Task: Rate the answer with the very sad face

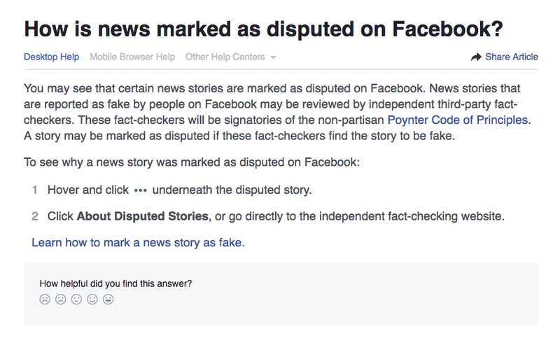Action: tap(45, 299)
